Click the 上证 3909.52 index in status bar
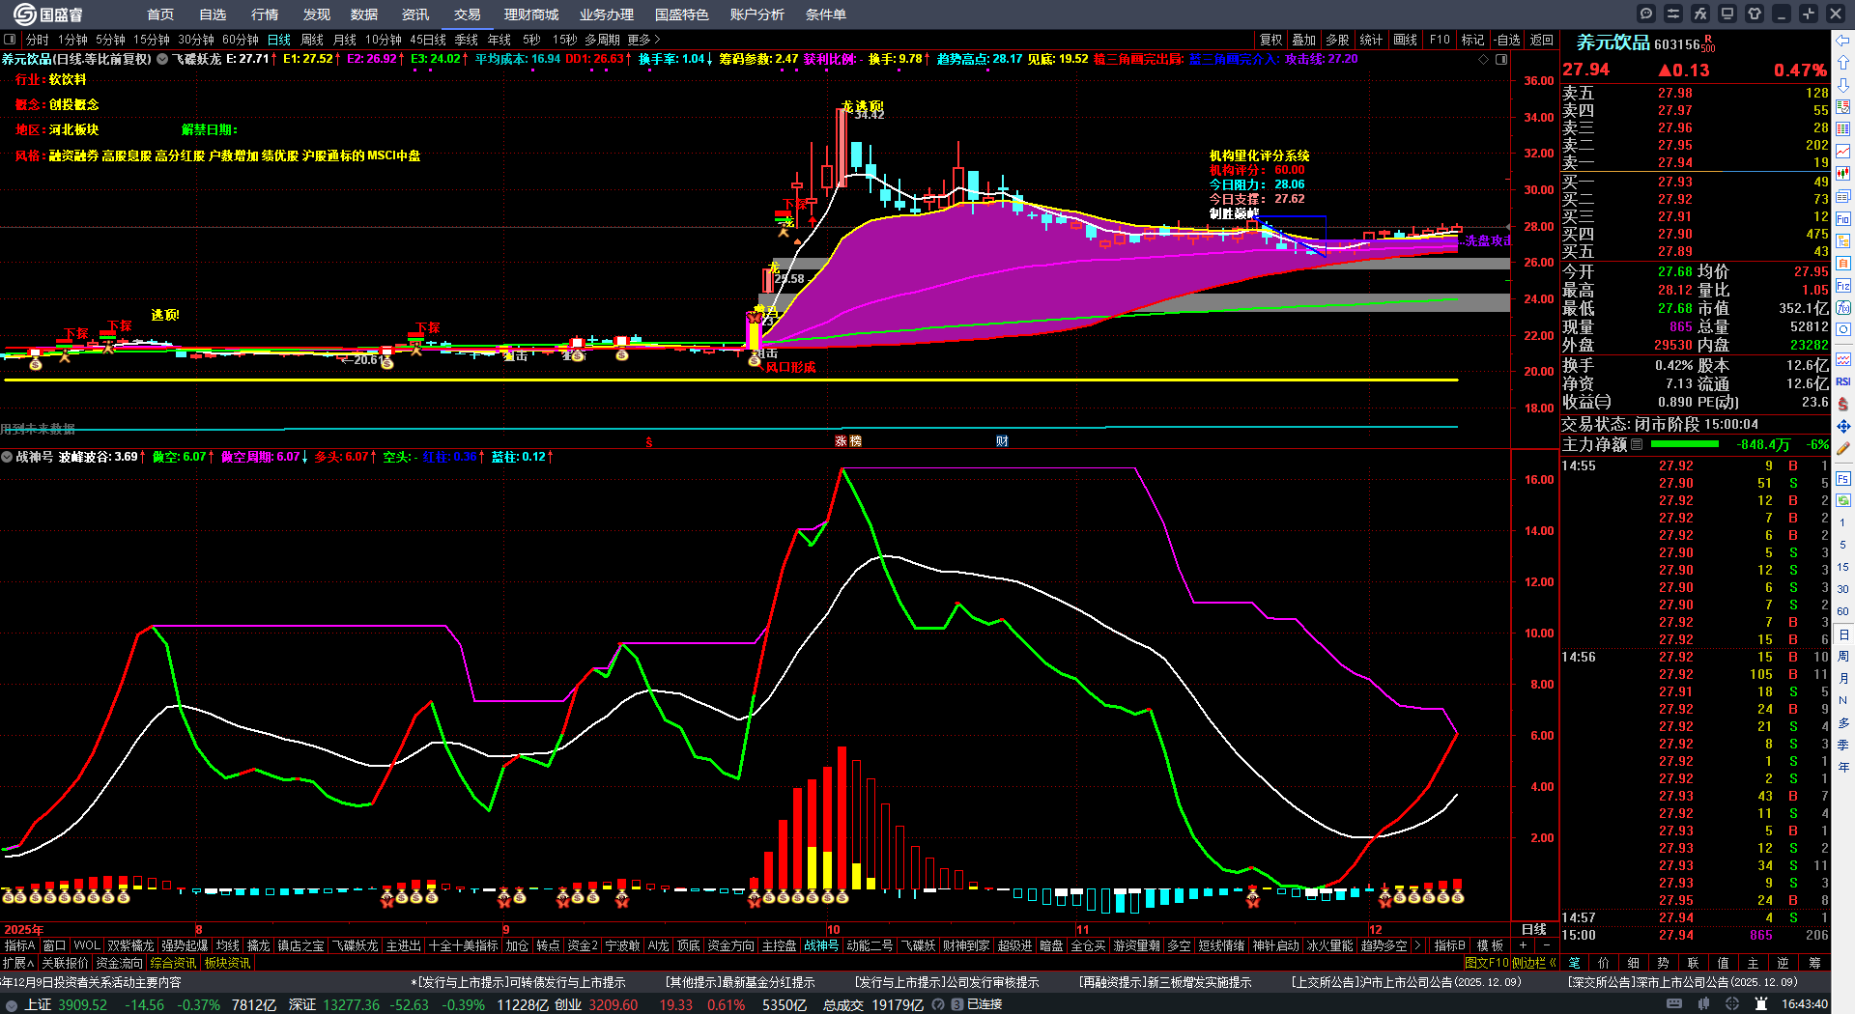1855x1014 pixels. (67, 1004)
